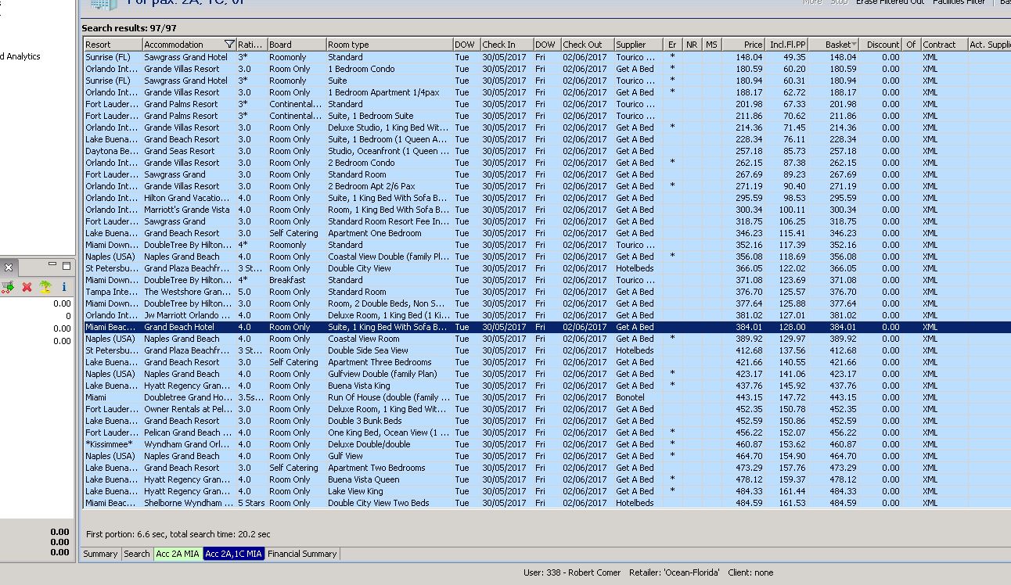Viewport: 1011px width, 585px height.
Task: Select the Double City View room row
Action: [x=547, y=268]
